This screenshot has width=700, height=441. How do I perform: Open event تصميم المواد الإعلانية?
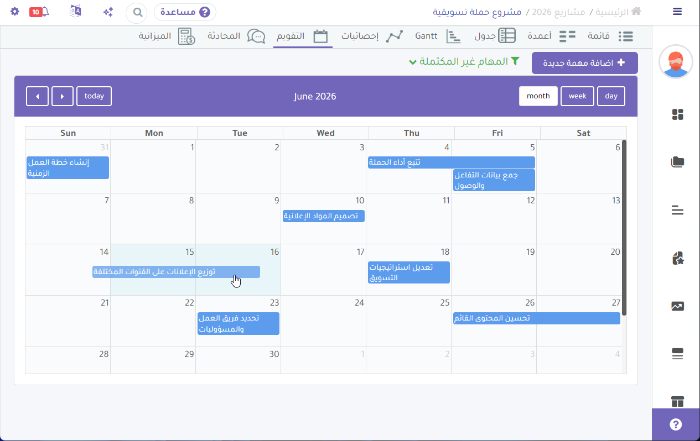click(324, 216)
